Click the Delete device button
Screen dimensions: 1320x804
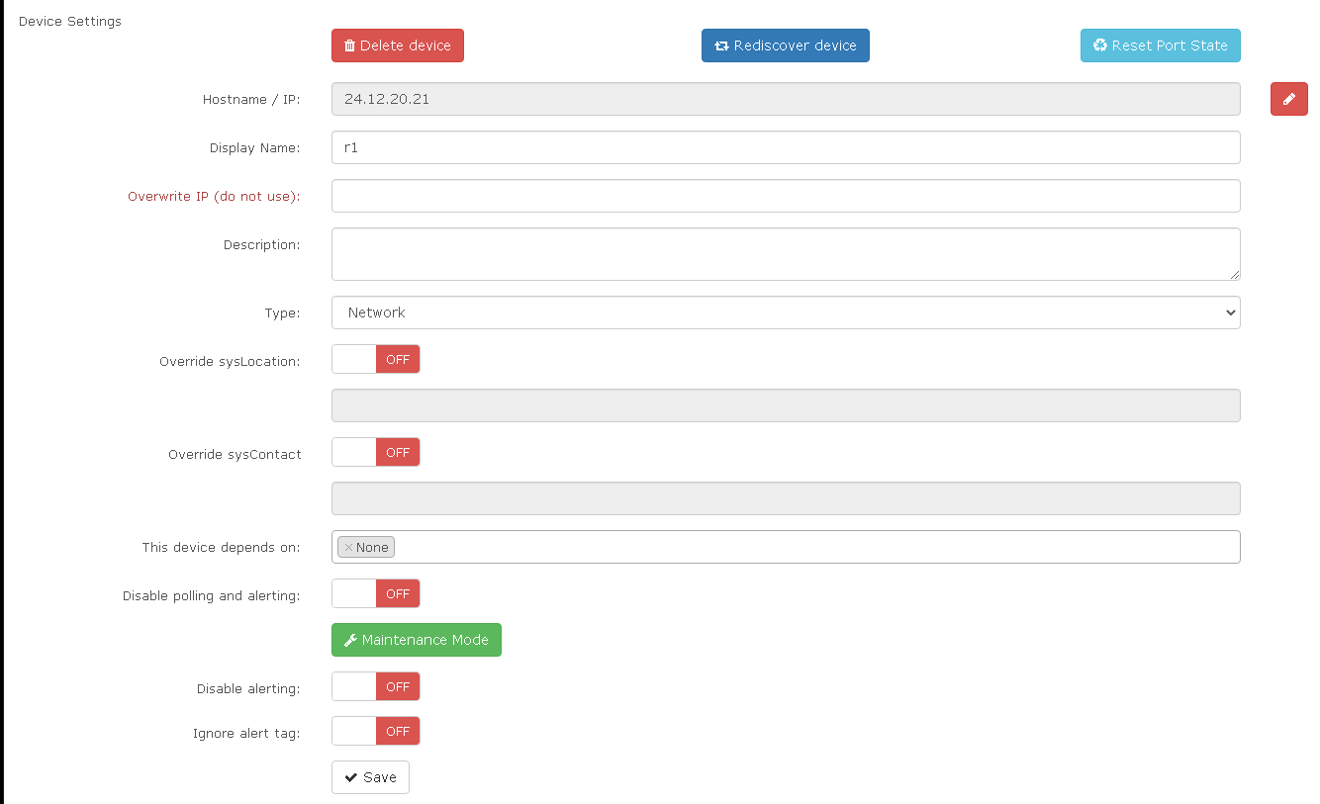[x=397, y=45]
